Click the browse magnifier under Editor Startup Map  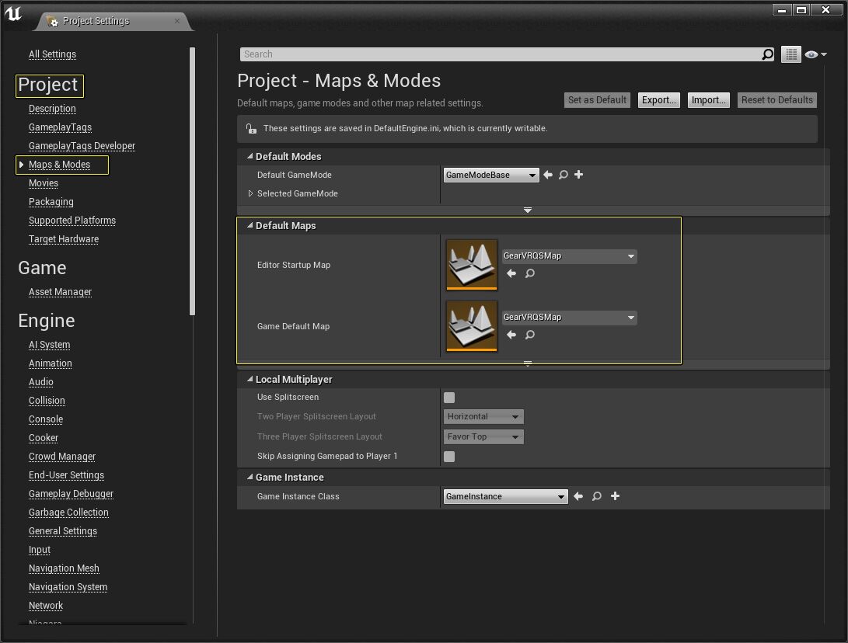pyautogui.click(x=530, y=273)
